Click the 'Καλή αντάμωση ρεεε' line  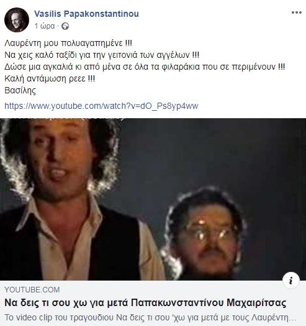click(50, 78)
